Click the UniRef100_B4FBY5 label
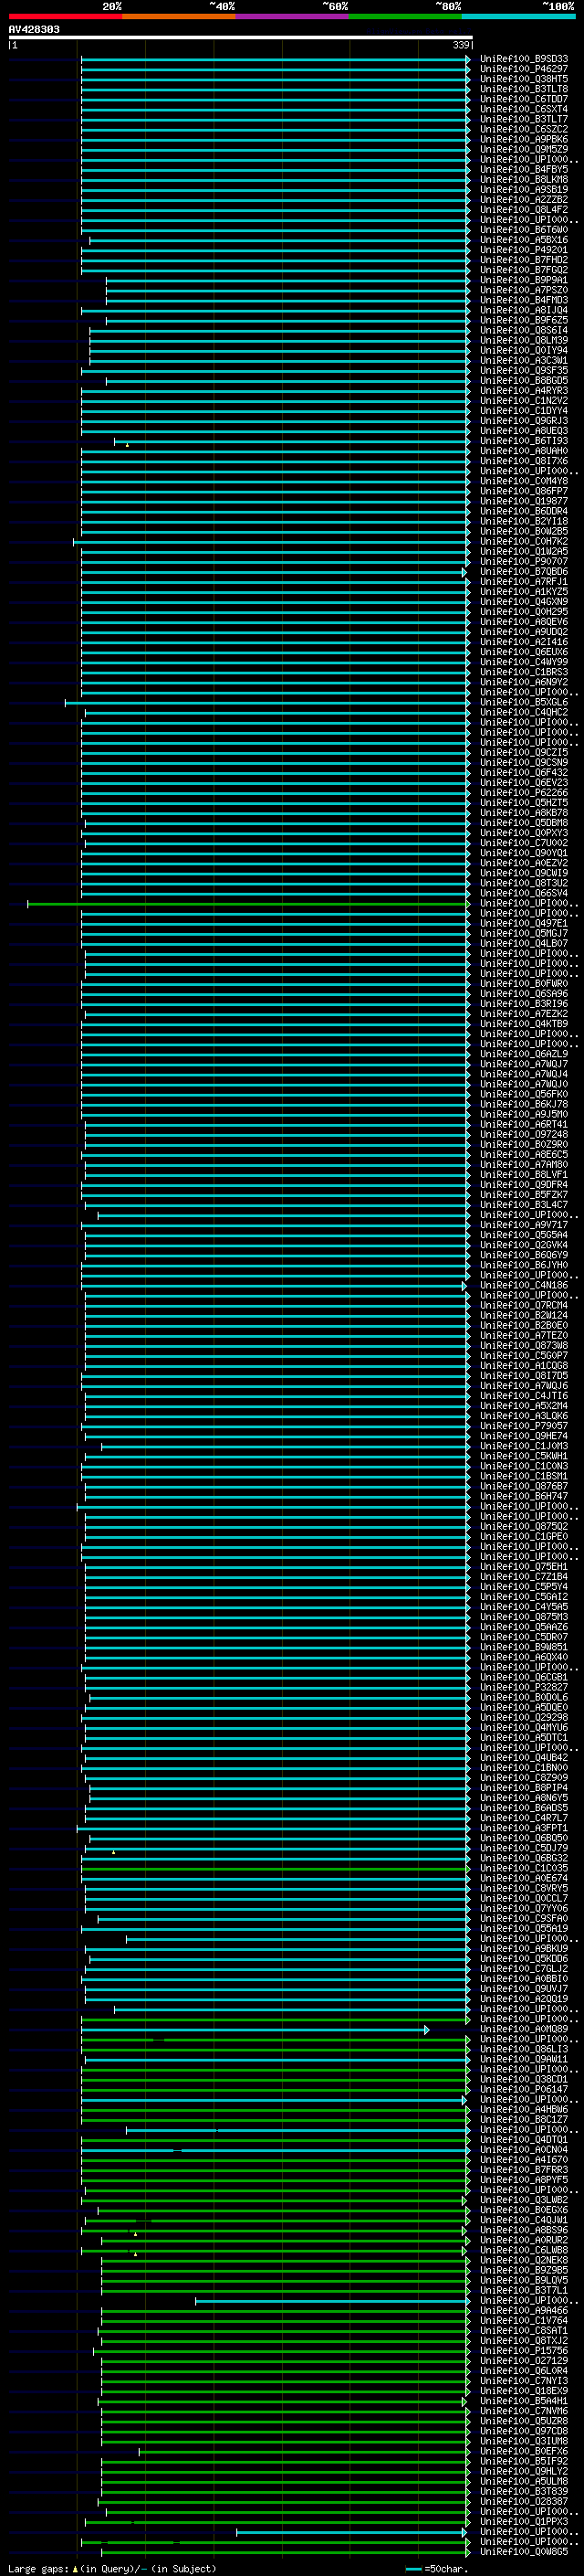 (x=523, y=169)
